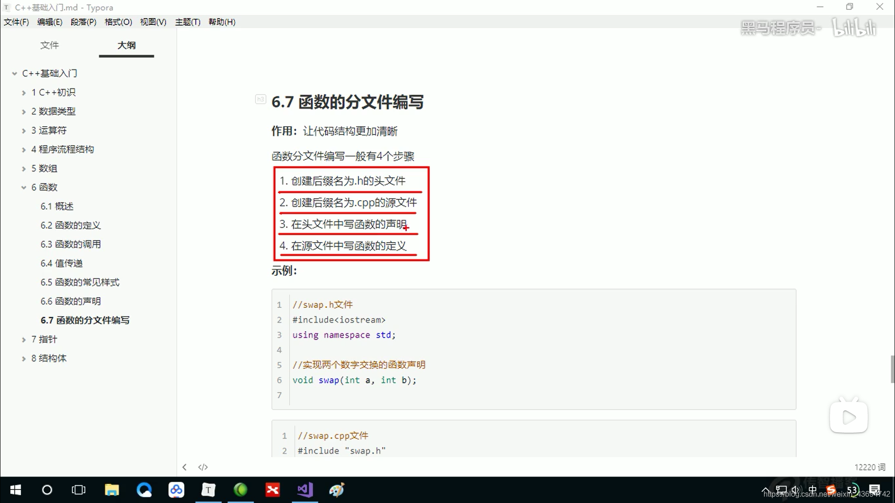This screenshot has height=503, width=895.
Task: Select 6.7 函数的分文件编写 in outline
Action: 85,320
